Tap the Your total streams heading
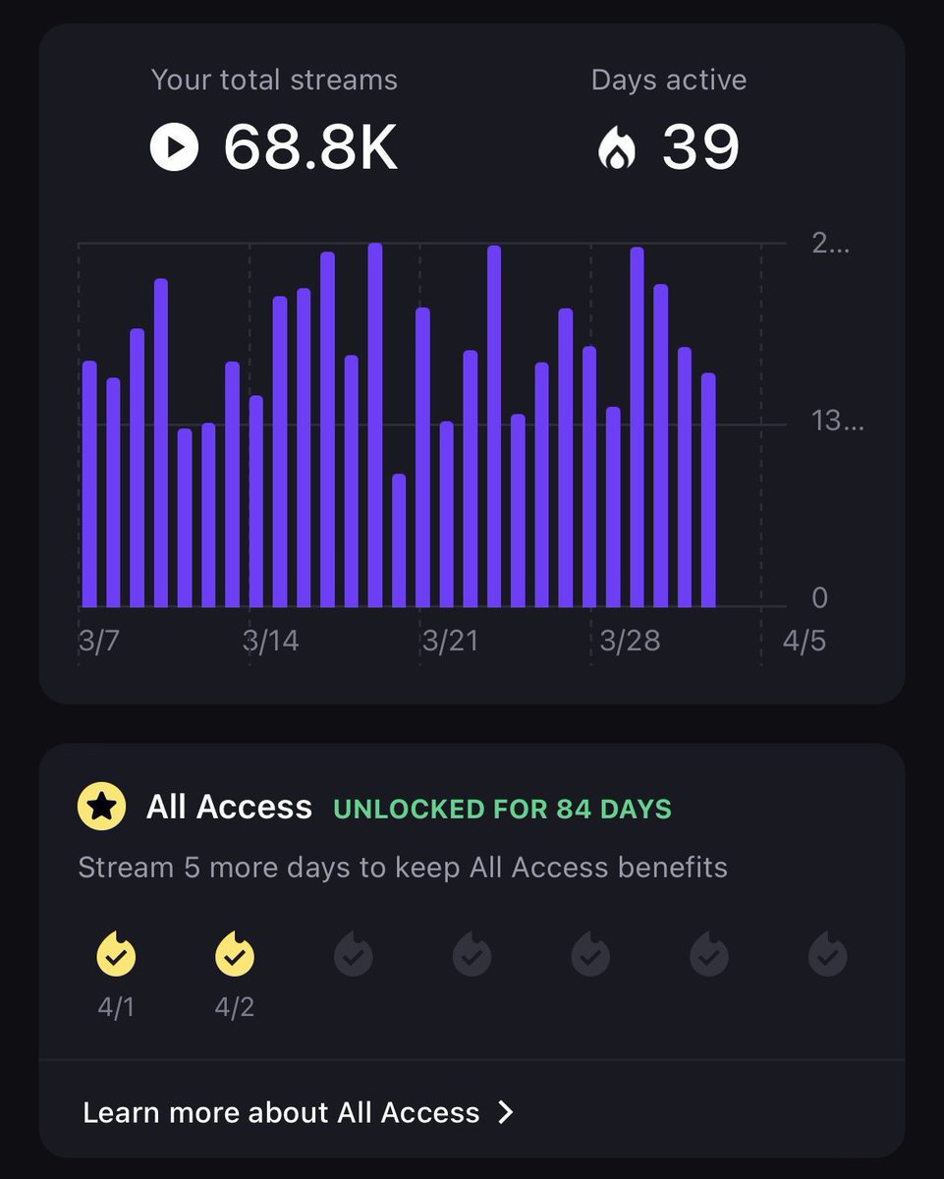The image size is (944, 1179). click(274, 80)
